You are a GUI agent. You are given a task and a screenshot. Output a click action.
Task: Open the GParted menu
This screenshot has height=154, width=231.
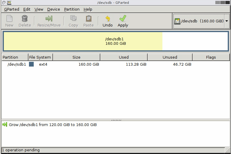coord(12,9)
